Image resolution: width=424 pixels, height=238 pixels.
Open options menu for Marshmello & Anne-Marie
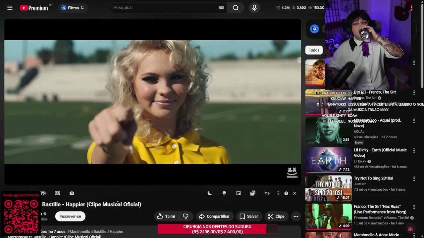414,235
